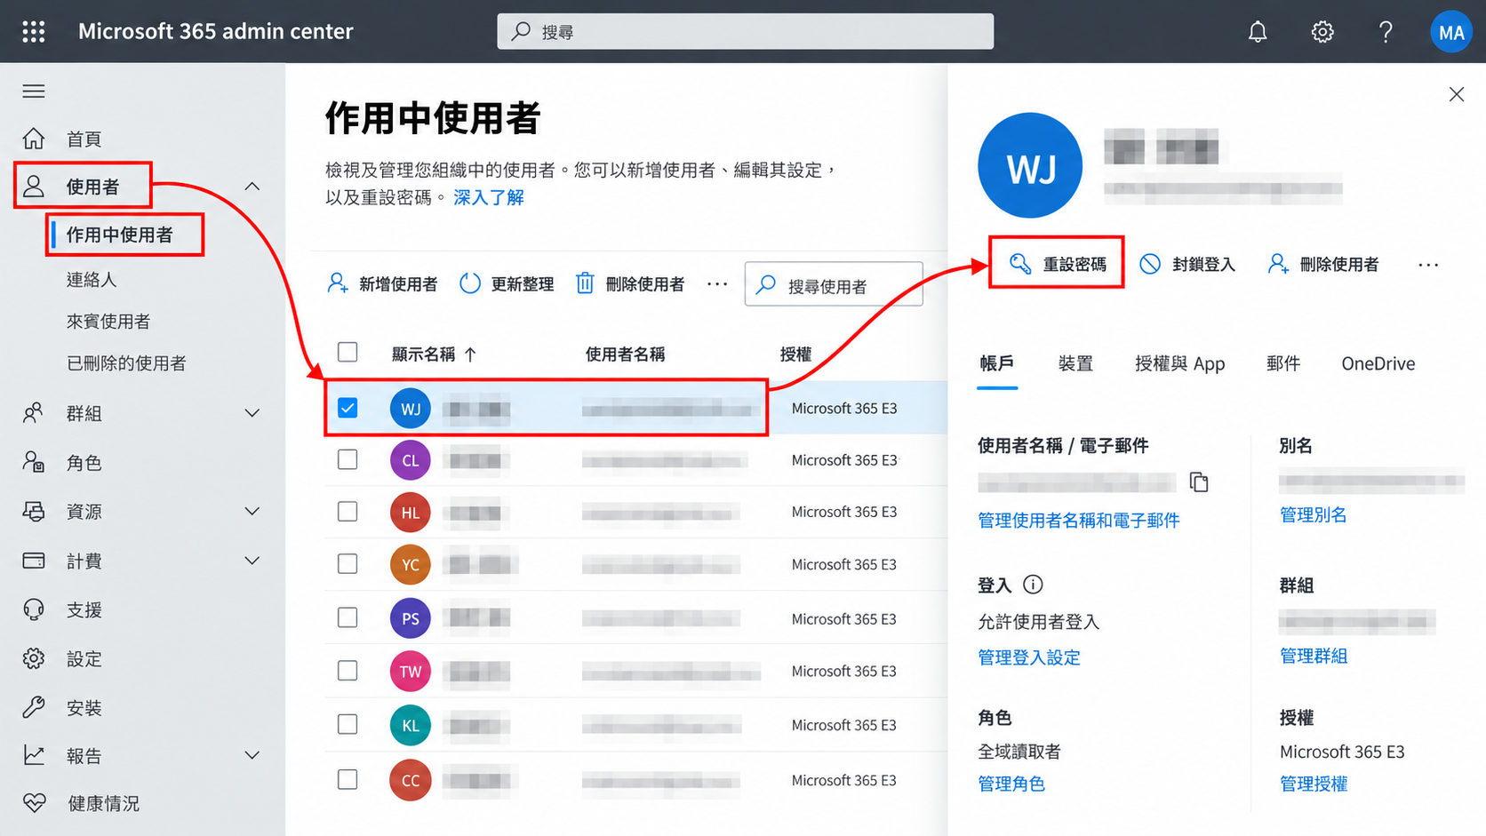
Task: Click the 角色 icon in sidebar
Action: click(34, 462)
